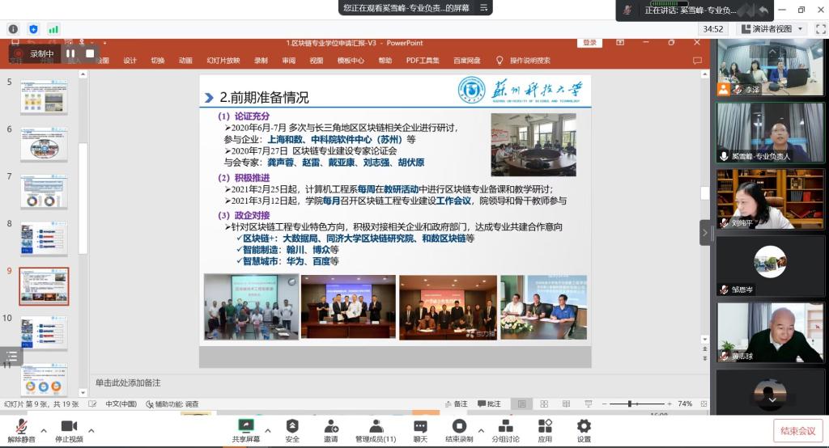The width and height of the screenshot is (829, 448).
Task: Open Breakout Rooms
Action: pyautogui.click(x=505, y=426)
